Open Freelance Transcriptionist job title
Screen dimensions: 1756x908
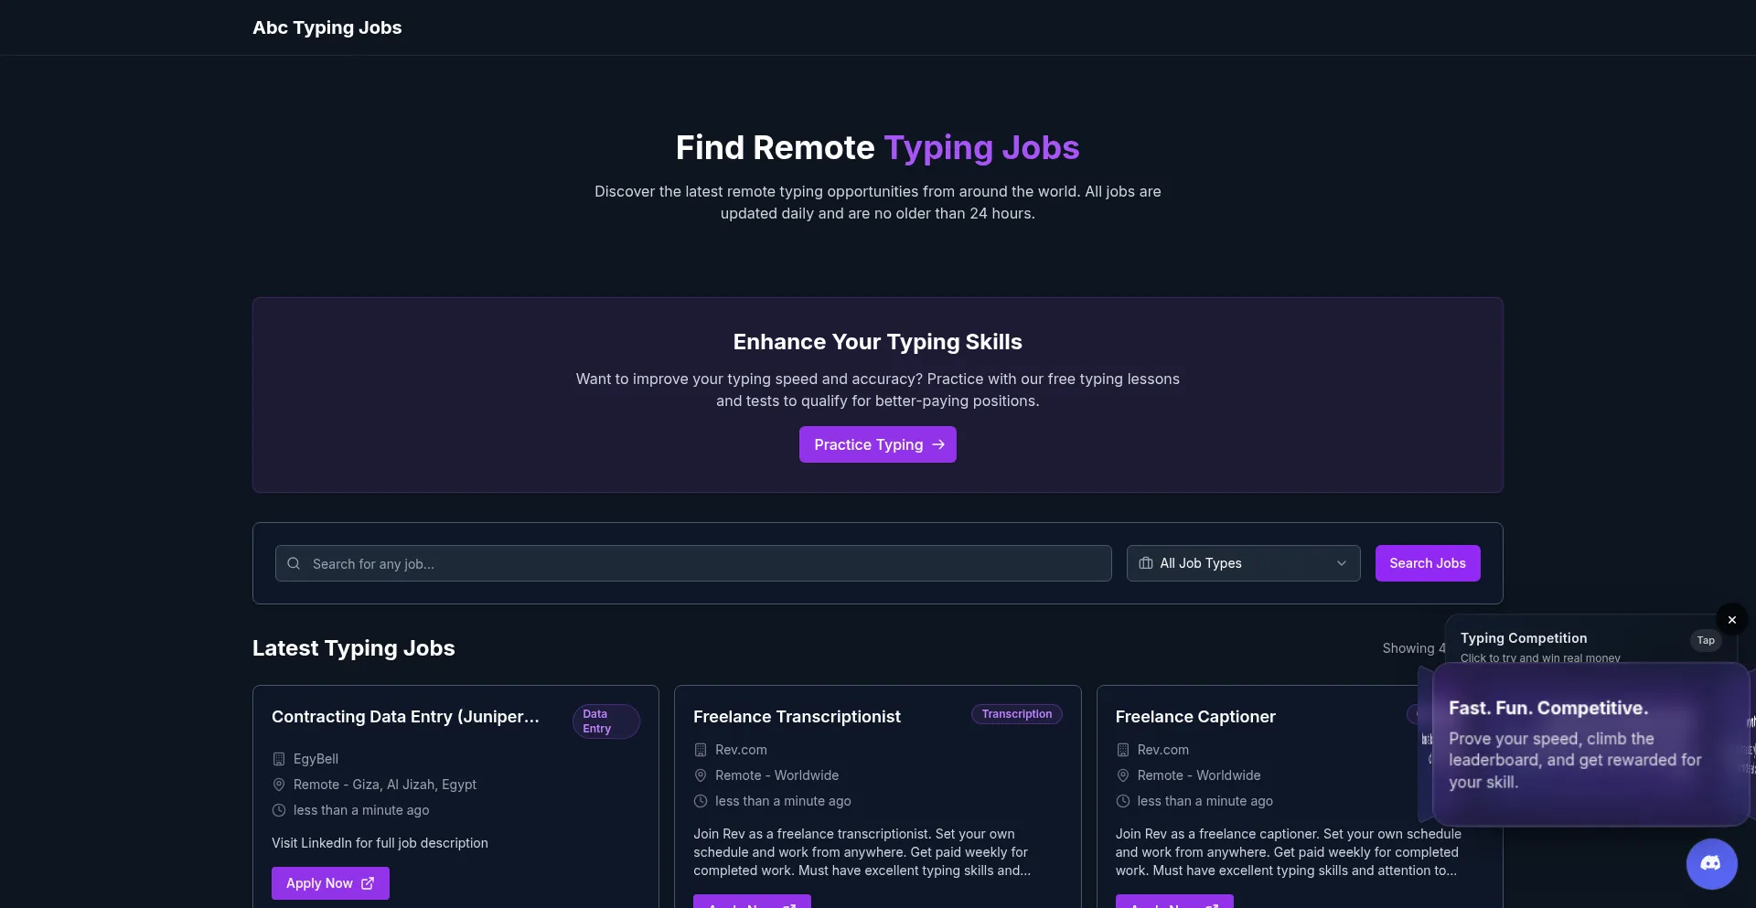797,717
